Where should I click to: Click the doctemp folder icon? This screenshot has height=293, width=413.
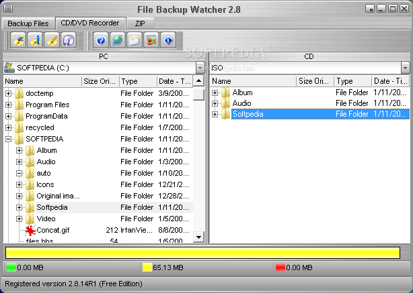(19, 93)
